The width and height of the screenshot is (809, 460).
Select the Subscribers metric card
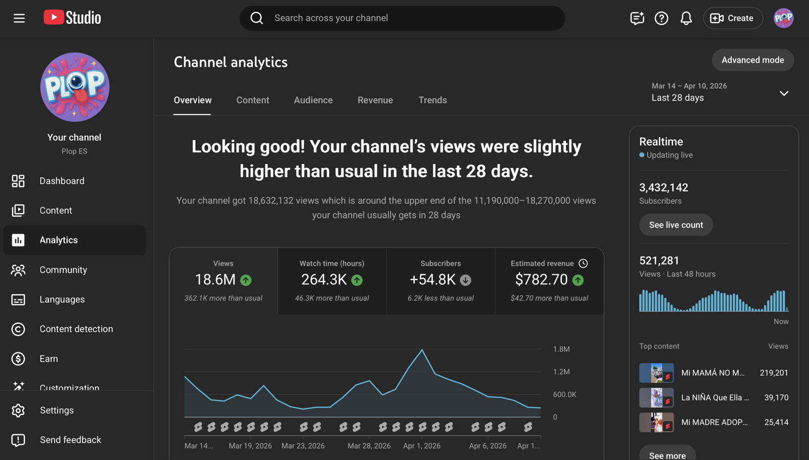tap(440, 281)
